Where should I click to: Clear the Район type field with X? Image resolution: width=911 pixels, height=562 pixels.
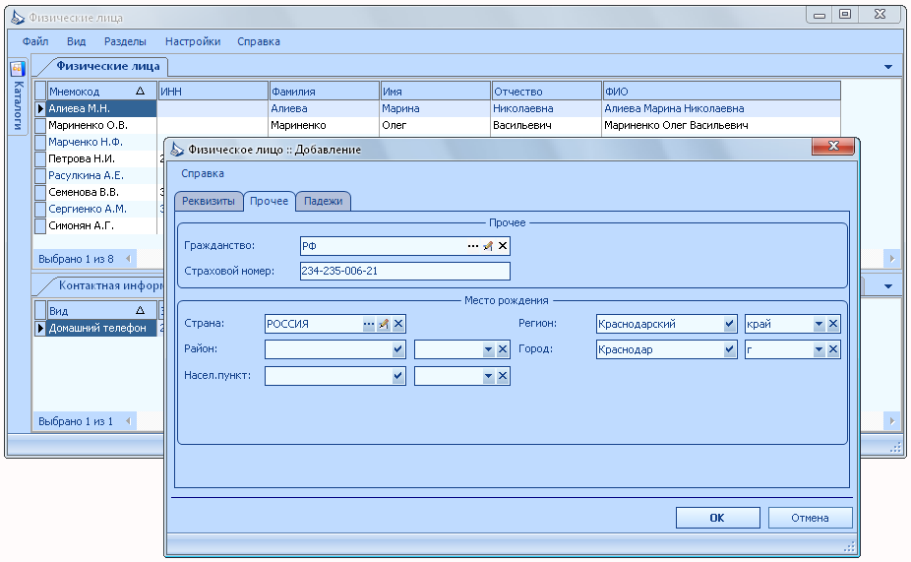pos(503,349)
